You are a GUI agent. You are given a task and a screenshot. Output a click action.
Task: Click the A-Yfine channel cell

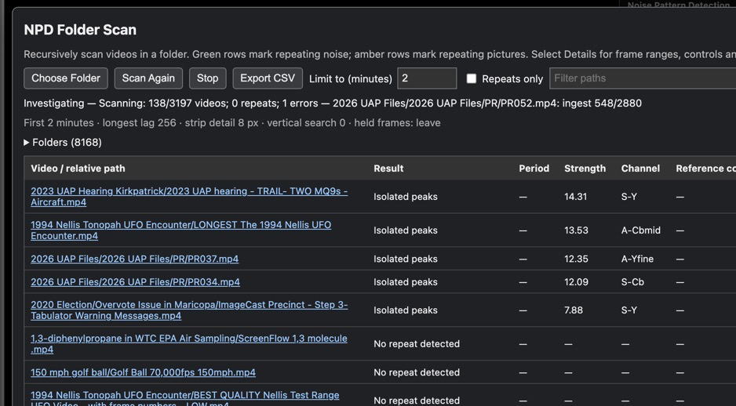637,259
